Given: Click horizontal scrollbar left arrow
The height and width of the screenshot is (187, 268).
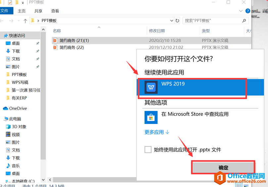Looking at the screenshot, I should coord(50,180).
